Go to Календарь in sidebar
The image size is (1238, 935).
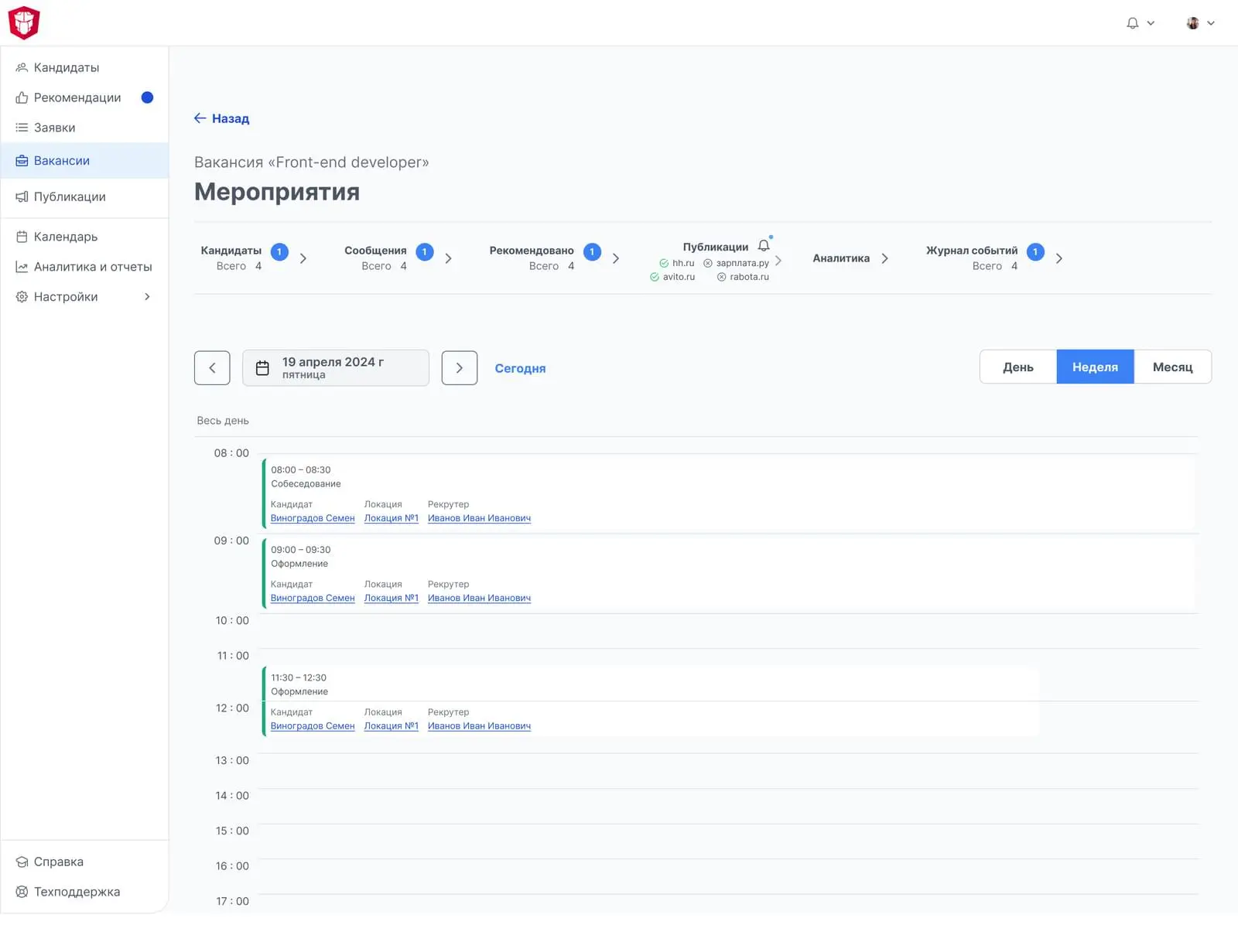tap(65, 237)
